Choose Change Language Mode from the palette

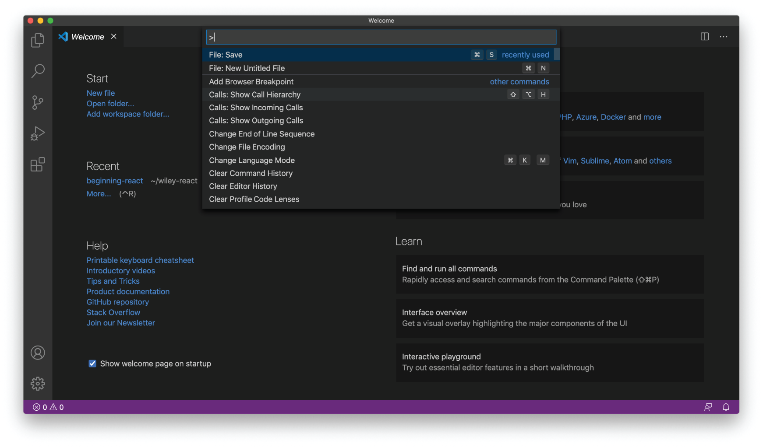tap(251, 160)
